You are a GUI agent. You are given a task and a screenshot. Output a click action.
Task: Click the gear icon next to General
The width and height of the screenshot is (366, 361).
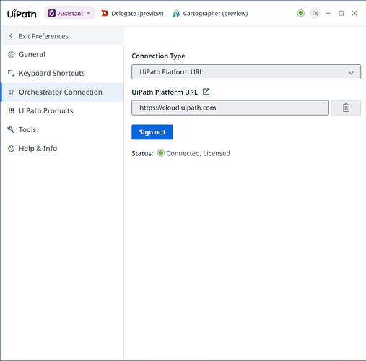11,55
